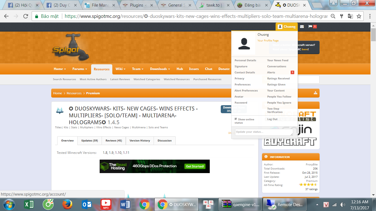Launch Word from the taskbar
The height and width of the screenshot is (211, 376).
[125, 204]
